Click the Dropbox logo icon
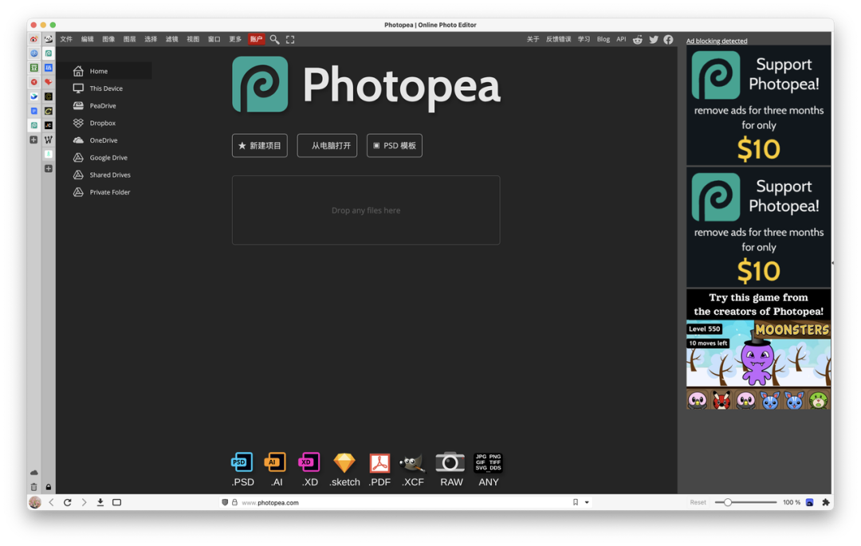This screenshot has height=546, width=861. coord(78,123)
